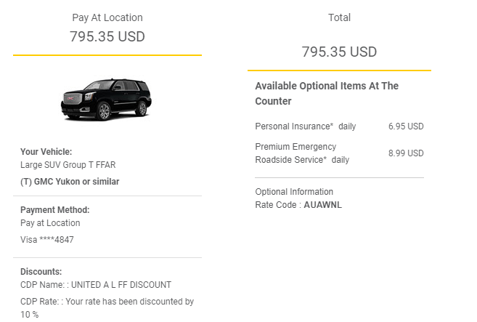
Task: Click the amount under Pay At Location heading
Action: click(107, 36)
